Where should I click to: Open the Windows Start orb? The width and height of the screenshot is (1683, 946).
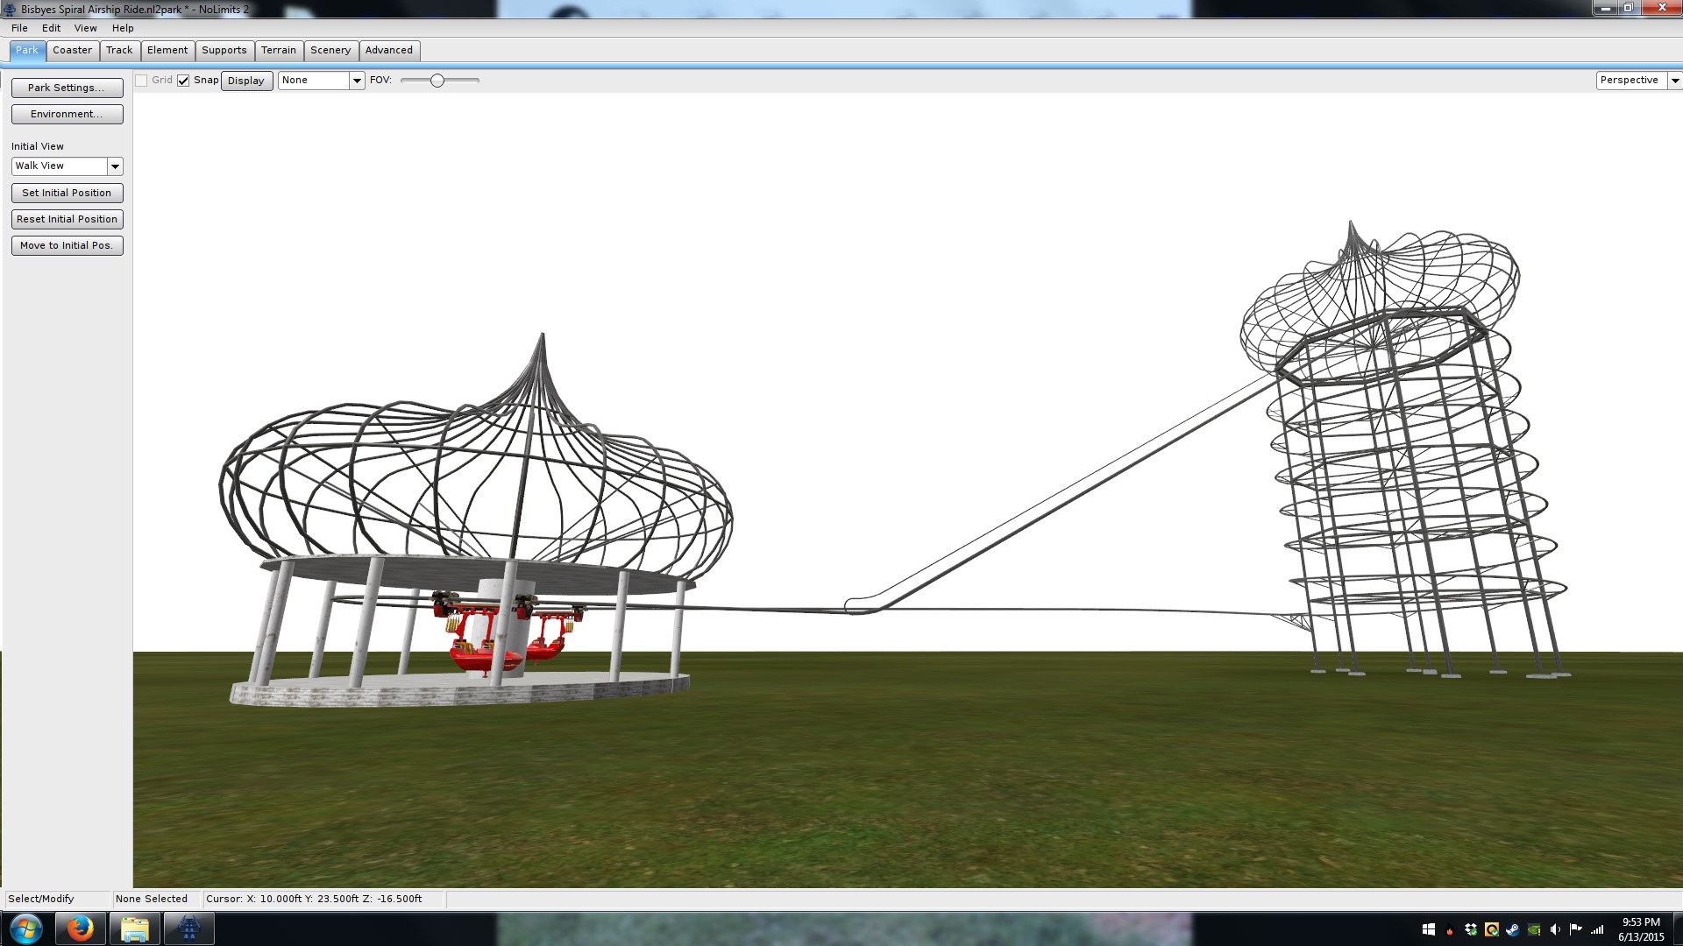click(25, 928)
